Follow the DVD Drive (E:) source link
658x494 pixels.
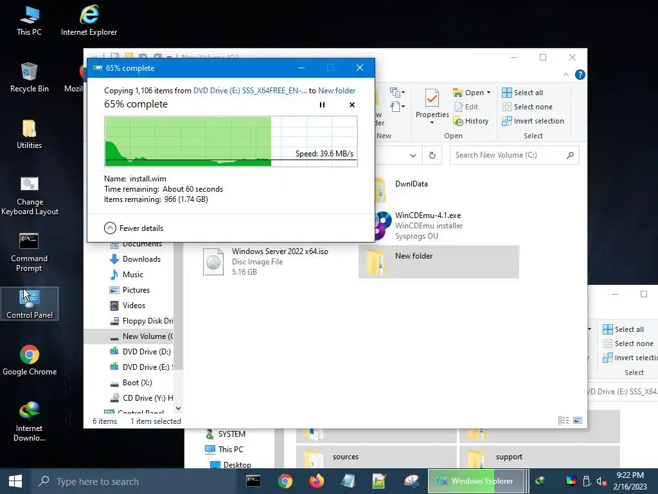pyautogui.click(x=250, y=90)
